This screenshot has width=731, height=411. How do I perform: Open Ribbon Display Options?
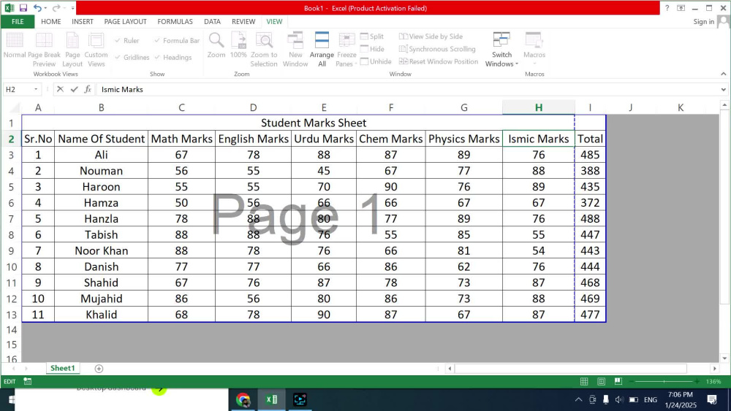click(681, 8)
